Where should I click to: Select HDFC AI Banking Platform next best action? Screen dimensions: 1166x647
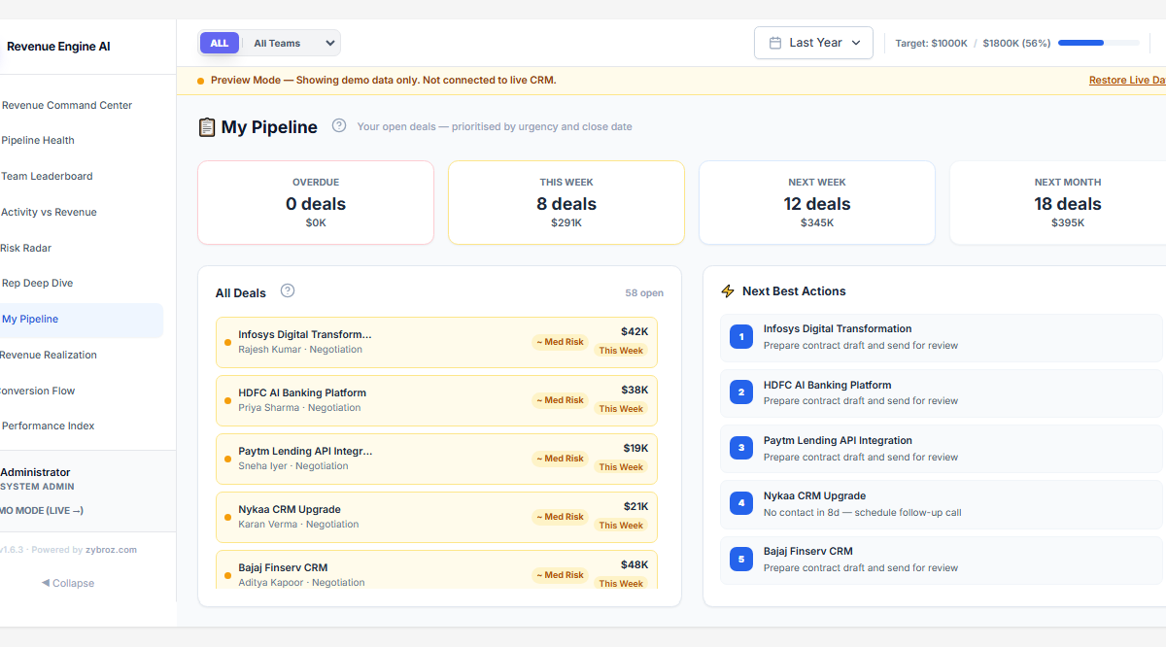tap(941, 392)
